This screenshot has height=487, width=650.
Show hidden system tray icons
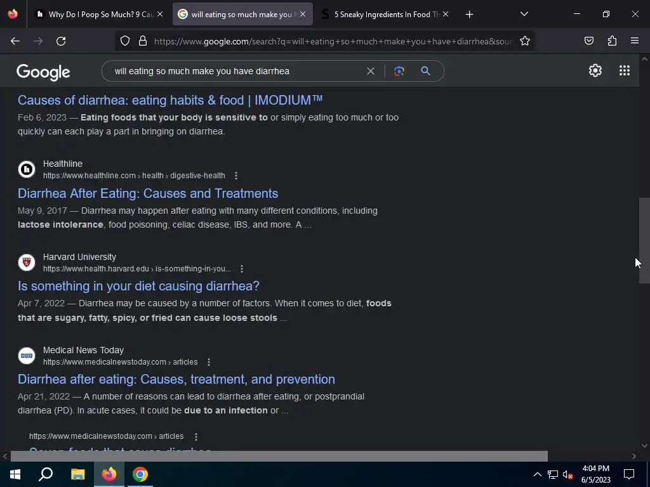pos(537,474)
